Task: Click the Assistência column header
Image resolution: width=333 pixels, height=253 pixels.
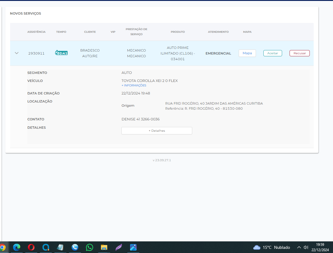Action: [x=36, y=32]
